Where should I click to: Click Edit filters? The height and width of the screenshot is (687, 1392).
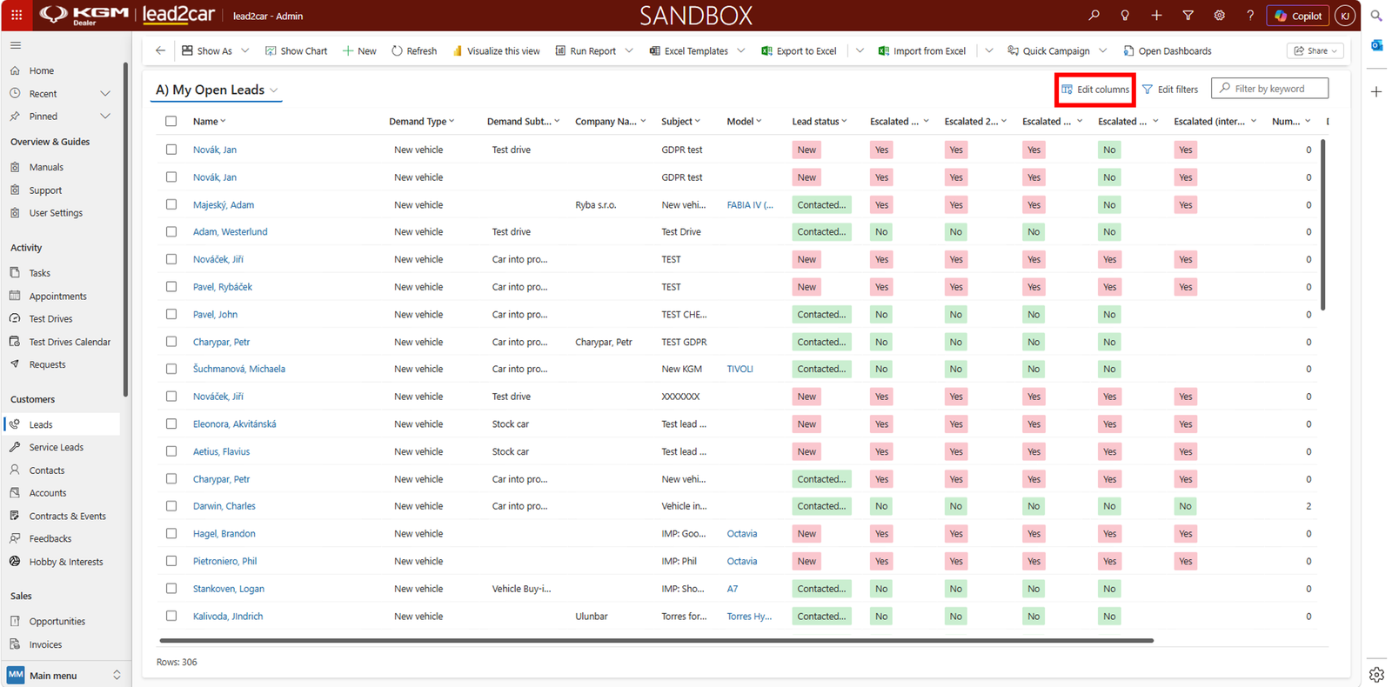(x=1170, y=90)
